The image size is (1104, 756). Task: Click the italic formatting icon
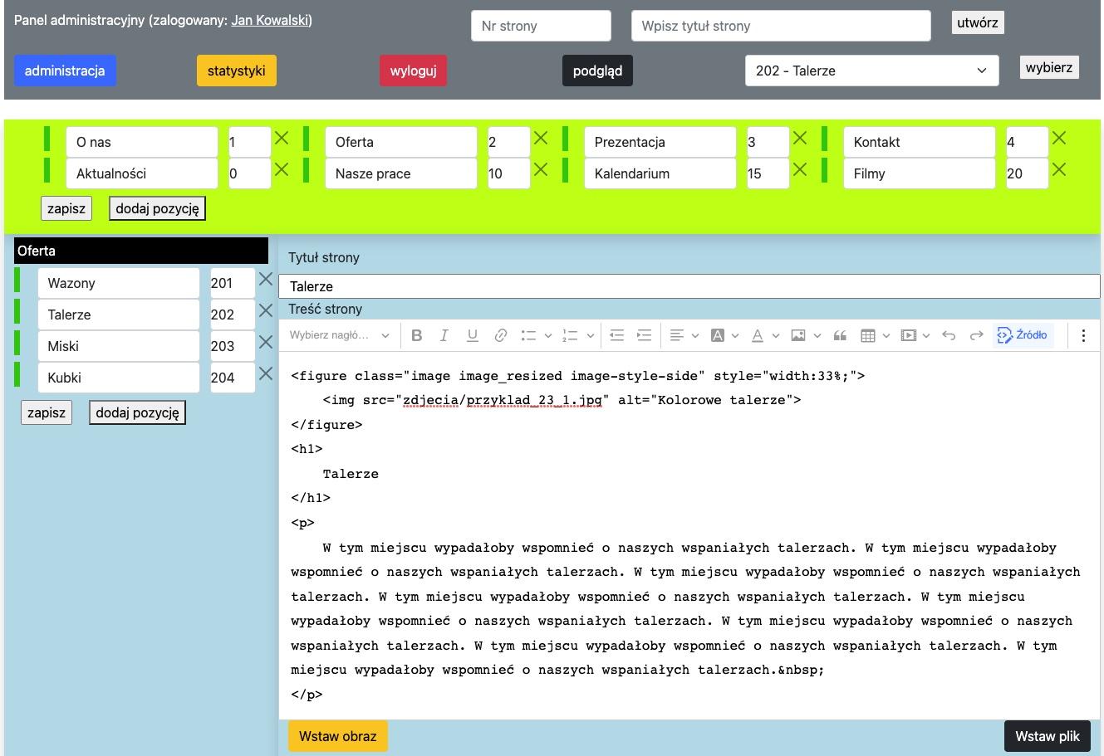(444, 335)
